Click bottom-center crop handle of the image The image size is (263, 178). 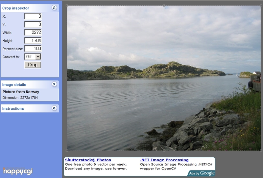pyautogui.click(x=164, y=151)
